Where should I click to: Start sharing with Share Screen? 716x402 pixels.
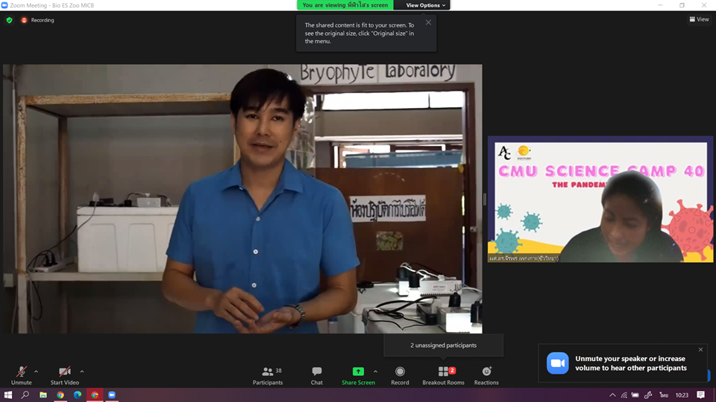358,374
